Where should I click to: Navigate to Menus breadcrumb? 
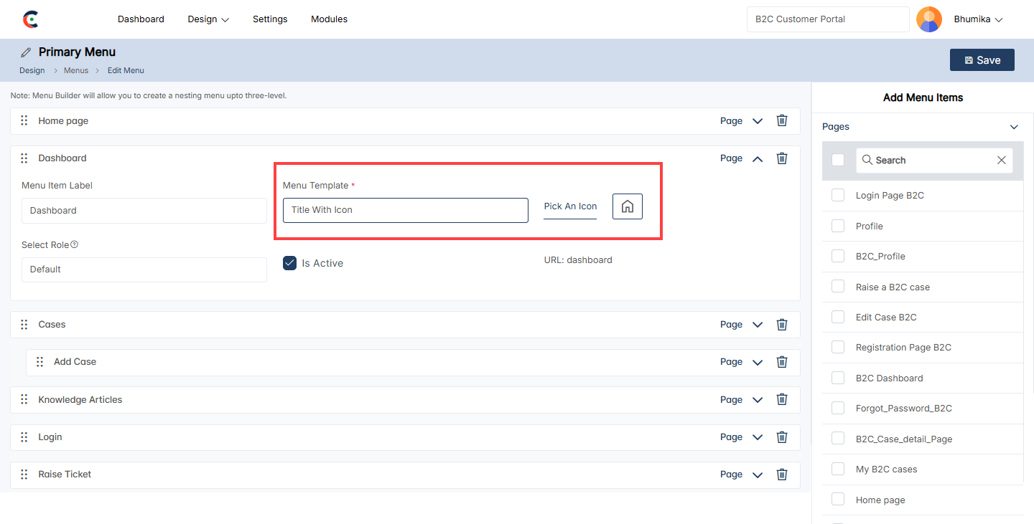point(76,70)
